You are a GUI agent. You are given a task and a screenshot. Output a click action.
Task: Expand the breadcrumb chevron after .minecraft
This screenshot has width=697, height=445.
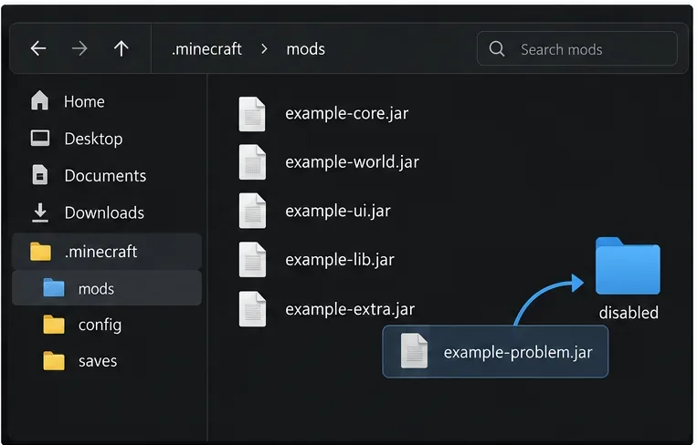click(264, 49)
